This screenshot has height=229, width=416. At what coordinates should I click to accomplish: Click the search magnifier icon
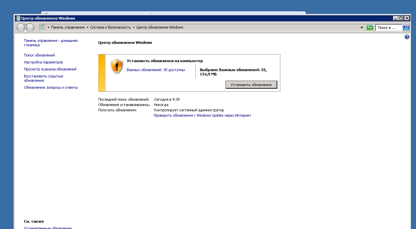406,28
